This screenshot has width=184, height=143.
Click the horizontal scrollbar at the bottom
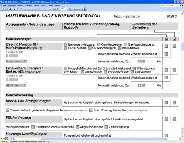pos(104,138)
